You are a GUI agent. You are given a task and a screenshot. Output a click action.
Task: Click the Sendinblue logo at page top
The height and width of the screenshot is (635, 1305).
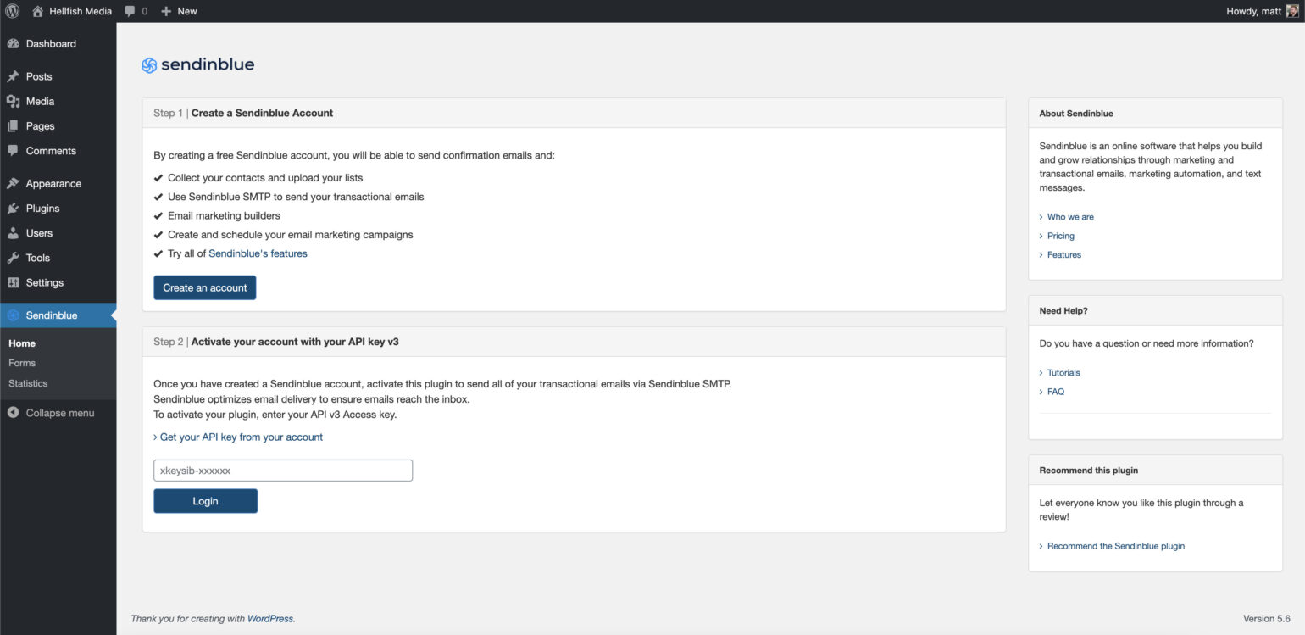[197, 64]
